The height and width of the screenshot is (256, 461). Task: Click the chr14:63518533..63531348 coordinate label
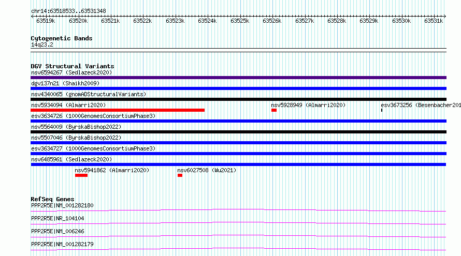coord(68,11)
